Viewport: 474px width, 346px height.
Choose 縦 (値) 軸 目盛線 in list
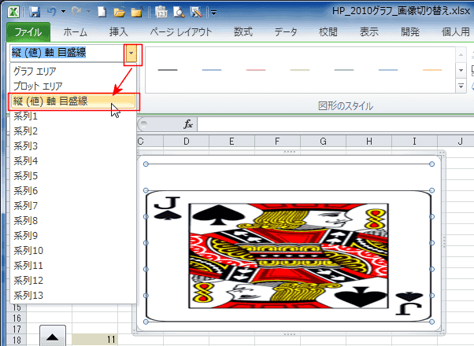coord(73,101)
